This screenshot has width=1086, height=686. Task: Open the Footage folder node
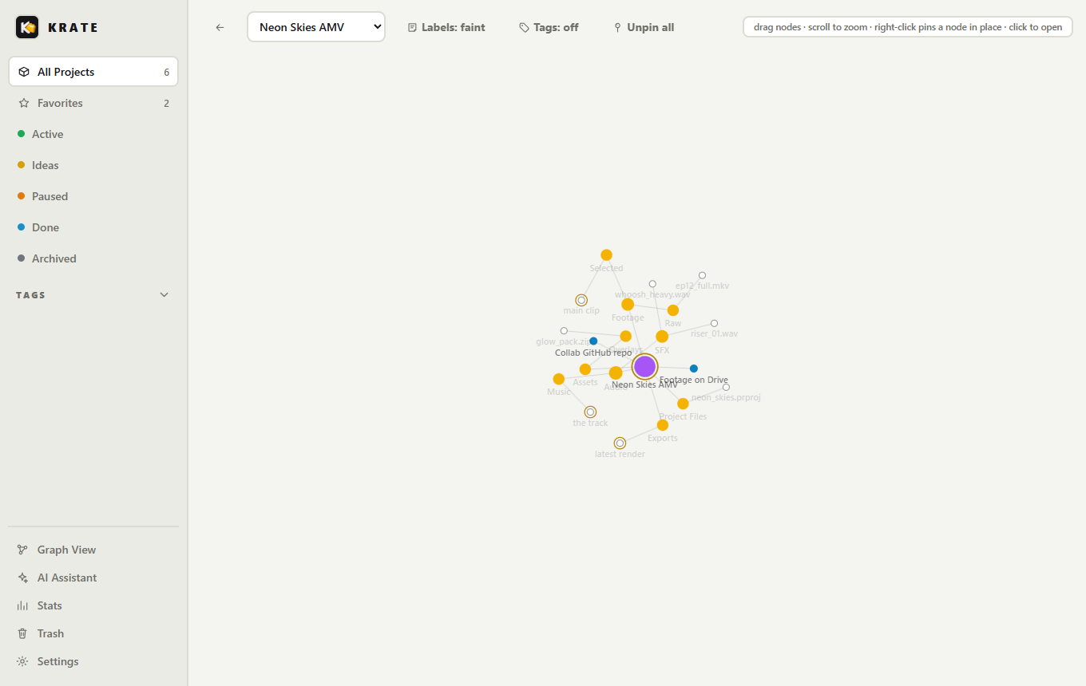coord(628,305)
